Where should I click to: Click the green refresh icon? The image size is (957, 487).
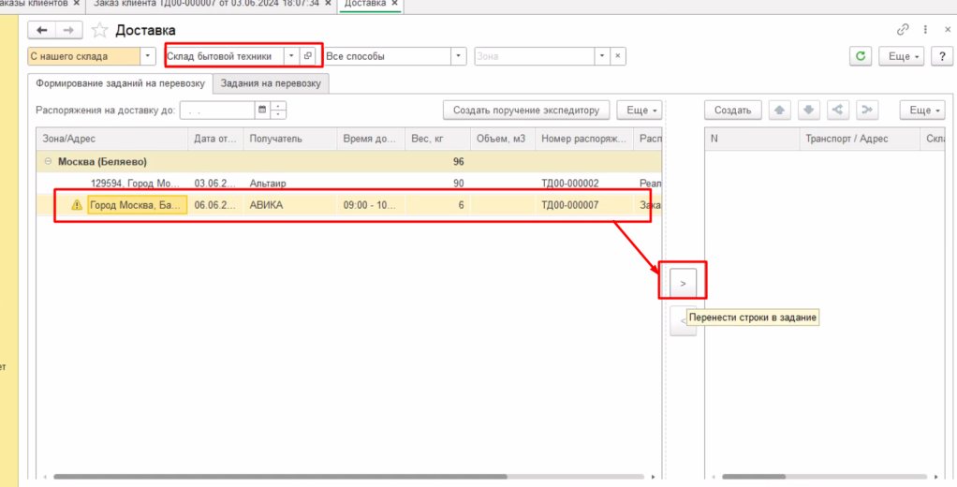click(861, 56)
